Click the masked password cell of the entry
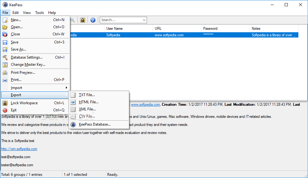Screen dimensions: 308x178 (x=225, y=35)
